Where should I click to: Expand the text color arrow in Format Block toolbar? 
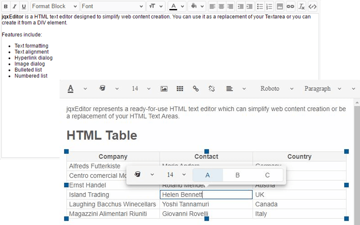pyautogui.click(x=182, y=6)
